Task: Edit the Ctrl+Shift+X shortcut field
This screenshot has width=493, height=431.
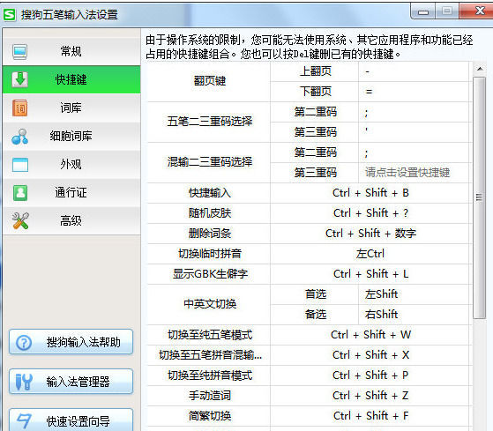Action: [x=370, y=355]
